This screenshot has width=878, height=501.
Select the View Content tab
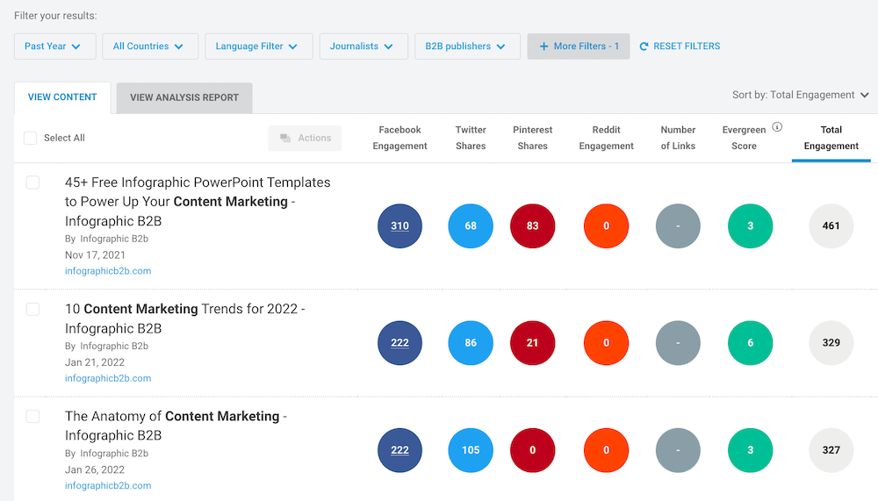[x=62, y=97]
